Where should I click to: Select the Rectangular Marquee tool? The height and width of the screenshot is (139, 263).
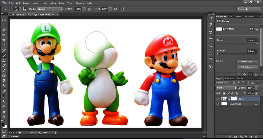tap(4, 25)
